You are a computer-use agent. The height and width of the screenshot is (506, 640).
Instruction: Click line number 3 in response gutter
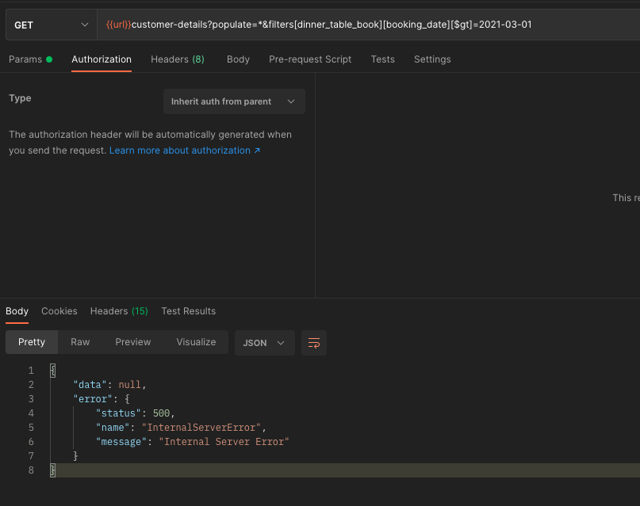pos(31,399)
